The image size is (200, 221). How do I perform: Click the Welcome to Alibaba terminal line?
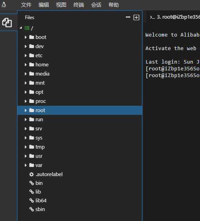(x=173, y=35)
